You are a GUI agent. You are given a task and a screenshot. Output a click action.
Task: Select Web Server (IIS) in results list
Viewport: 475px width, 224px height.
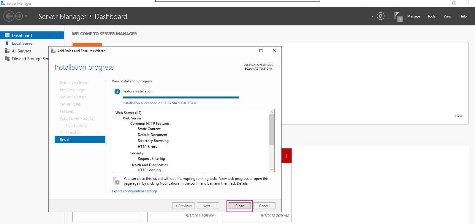point(129,113)
